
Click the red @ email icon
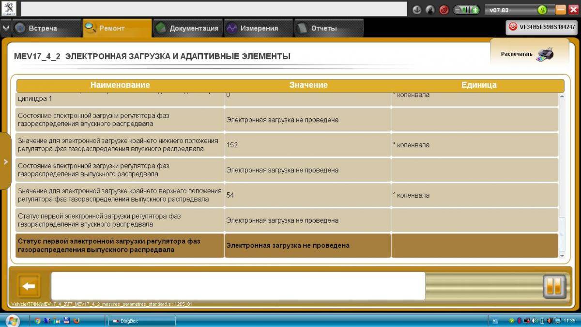[443, 10]
